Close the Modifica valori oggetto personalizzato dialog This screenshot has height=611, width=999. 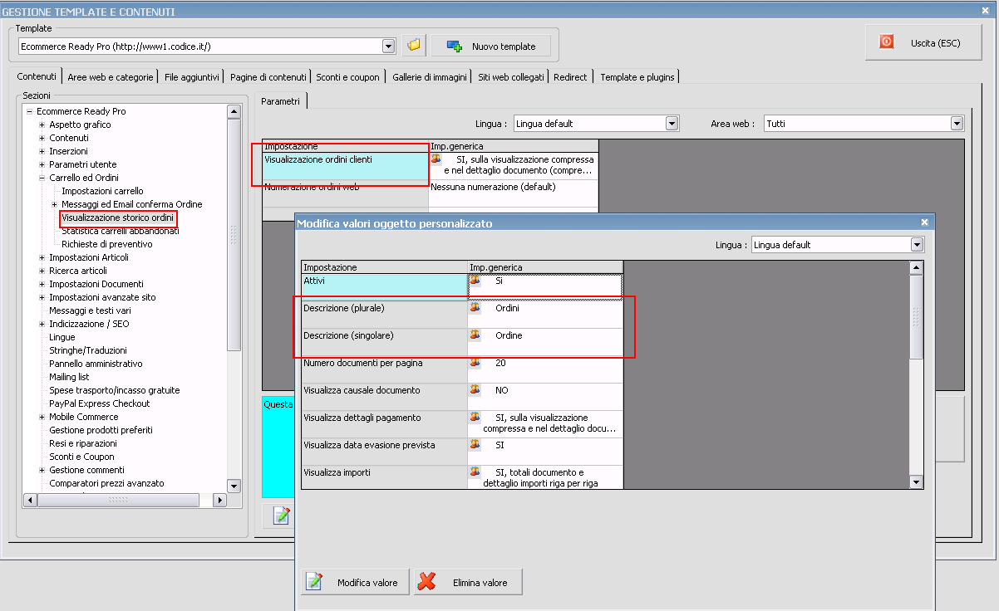tap(924, 222)
